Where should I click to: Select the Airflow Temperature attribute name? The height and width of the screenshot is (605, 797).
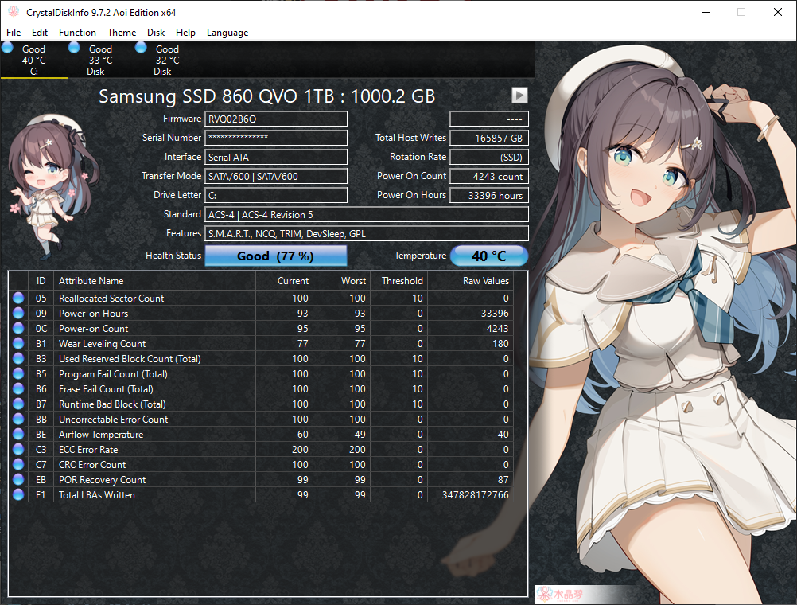101,434
